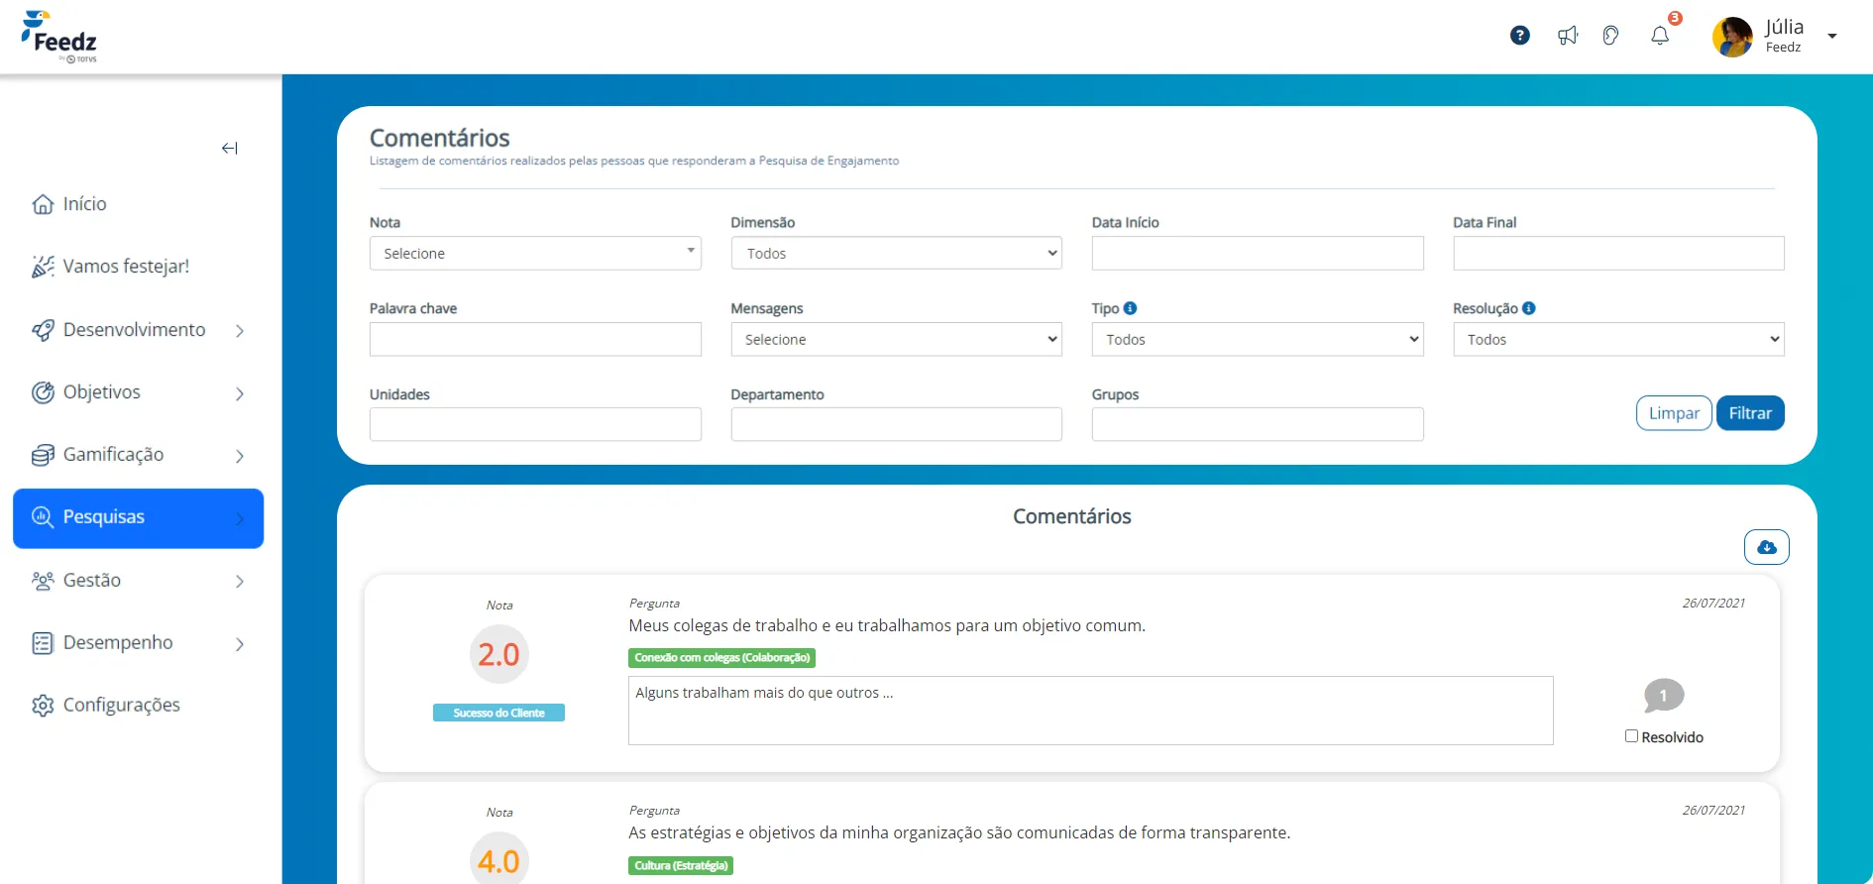Click the Feedz logo
This screenshot has height=884, width=1873.
(59, 37)
